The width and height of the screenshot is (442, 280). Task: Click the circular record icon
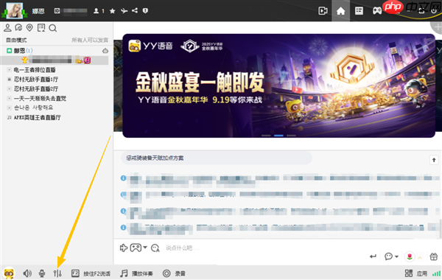pyautogui.click(x=166, y=273)
